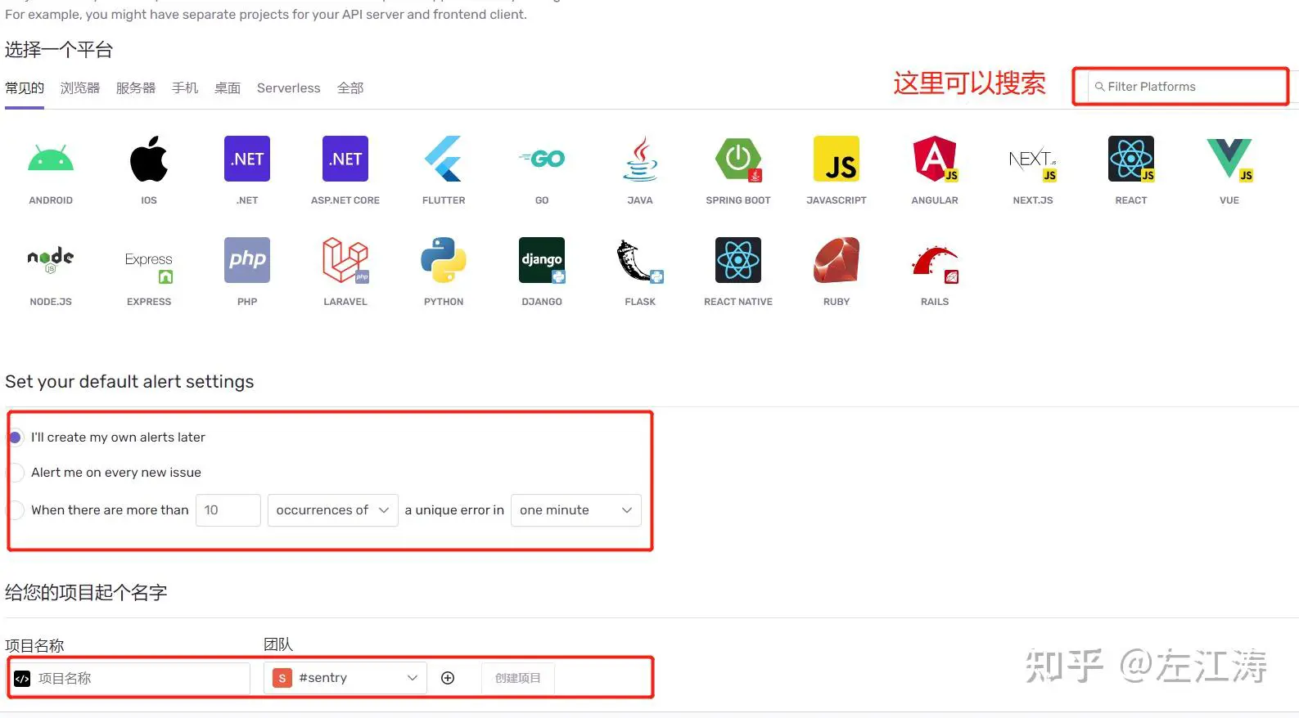Select the Android platform icon

pos(51,159)
